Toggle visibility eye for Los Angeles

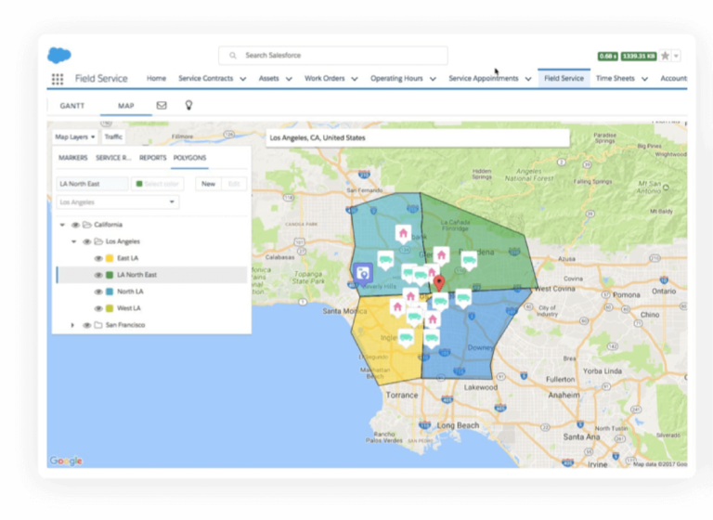pos(86,241)
